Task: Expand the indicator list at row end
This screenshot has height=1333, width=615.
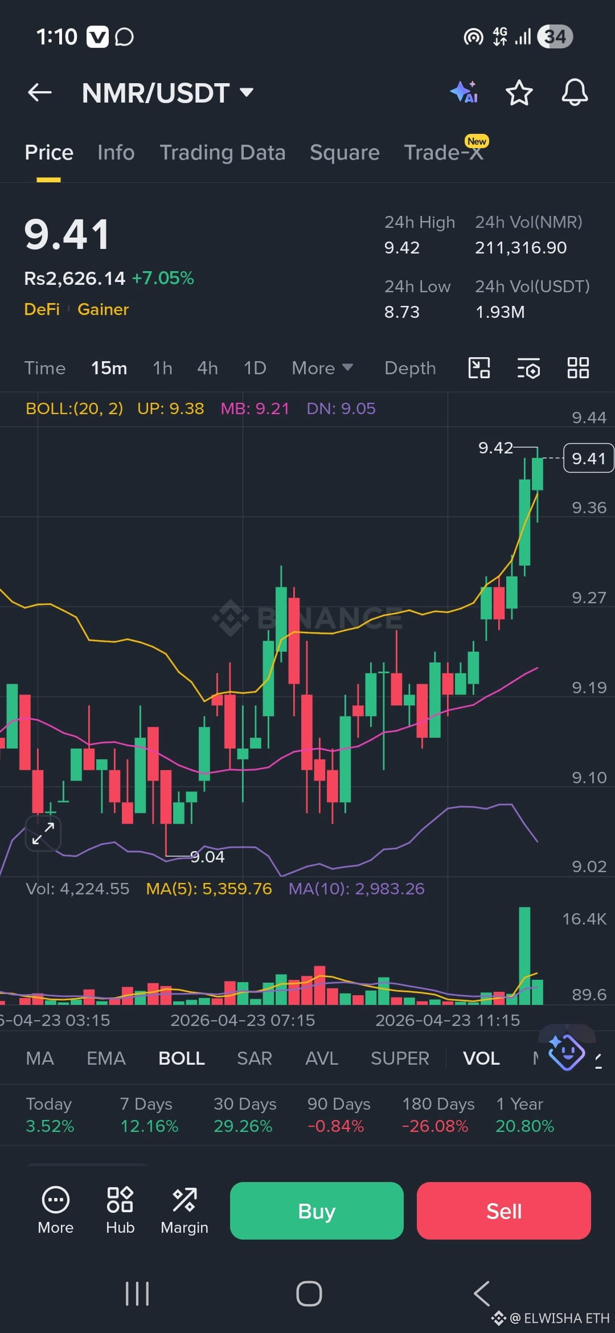Action: coord(598,1060)
